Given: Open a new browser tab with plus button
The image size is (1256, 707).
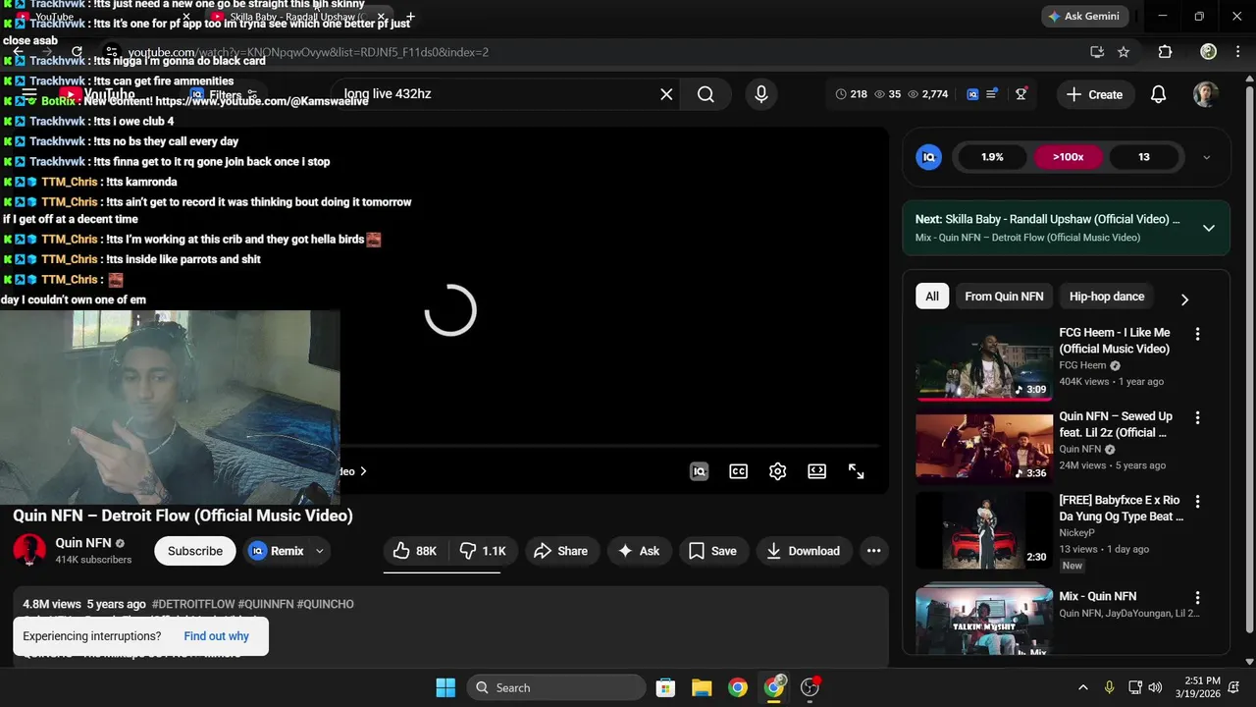Looking at the screenshot, I should [410, 17].
